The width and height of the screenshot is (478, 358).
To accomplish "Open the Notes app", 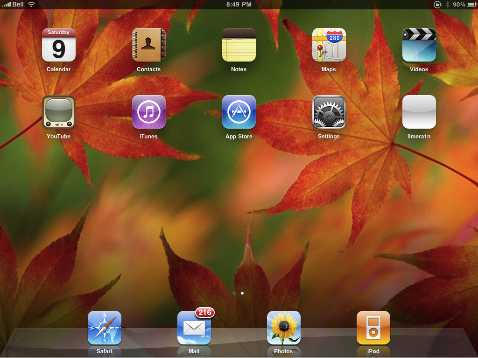I will coord(239,45).
